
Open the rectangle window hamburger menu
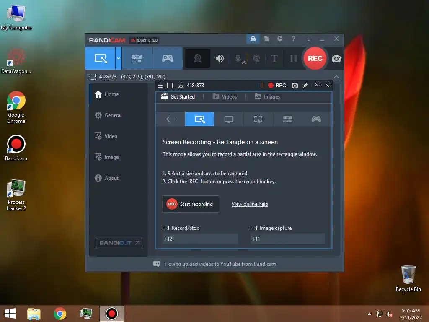point(160,86)
